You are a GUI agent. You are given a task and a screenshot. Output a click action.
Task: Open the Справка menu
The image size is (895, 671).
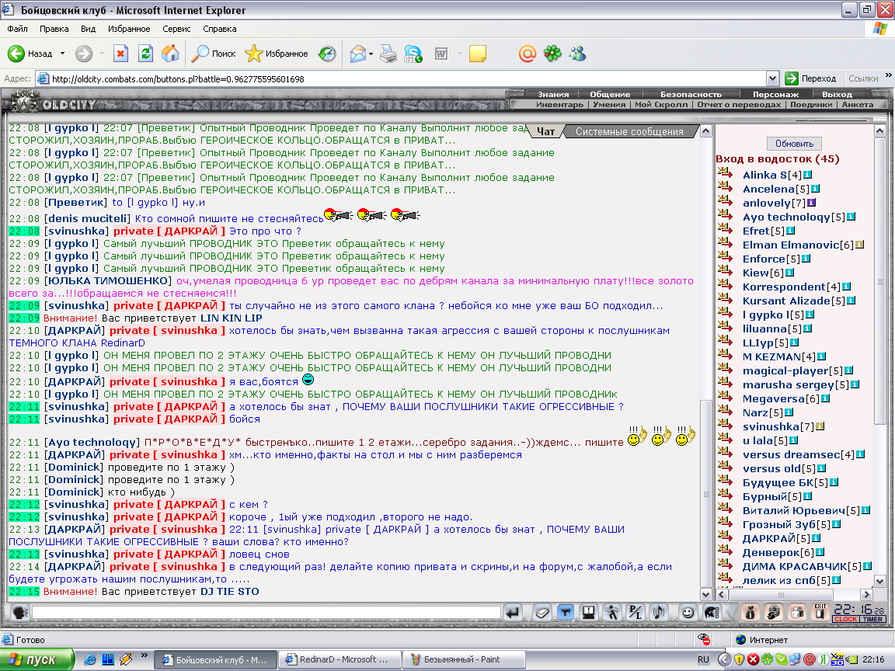219,29
